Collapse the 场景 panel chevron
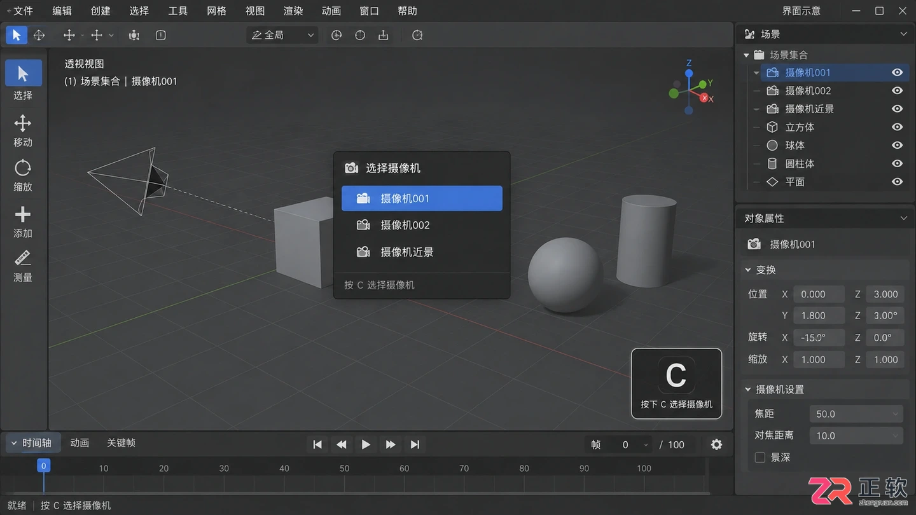 (903, 34)
